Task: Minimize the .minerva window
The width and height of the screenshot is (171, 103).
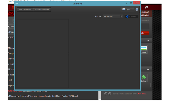Action: coord(126,3)
